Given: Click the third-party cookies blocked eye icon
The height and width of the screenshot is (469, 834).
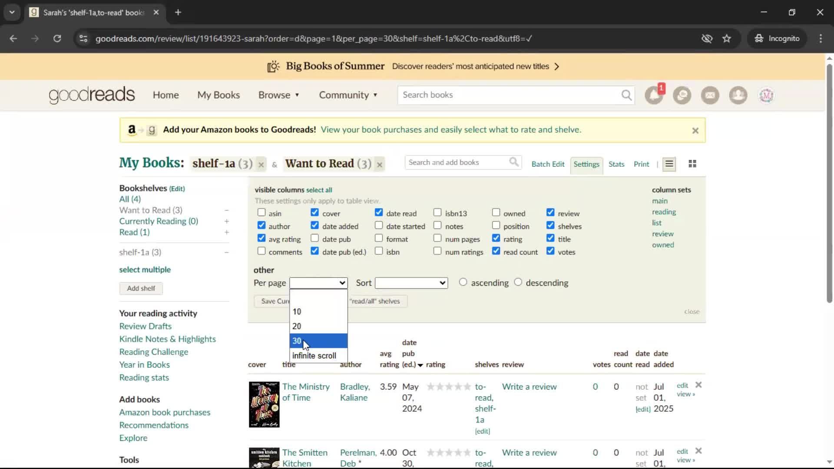Looking at the screenshot, I should pyautogui.click(x=707, y=39).
